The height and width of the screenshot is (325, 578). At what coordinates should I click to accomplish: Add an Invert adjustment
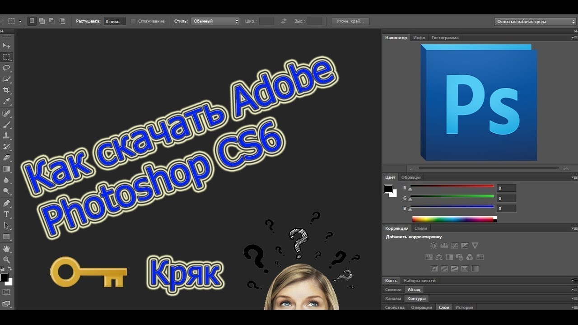[x=434, y=269]
